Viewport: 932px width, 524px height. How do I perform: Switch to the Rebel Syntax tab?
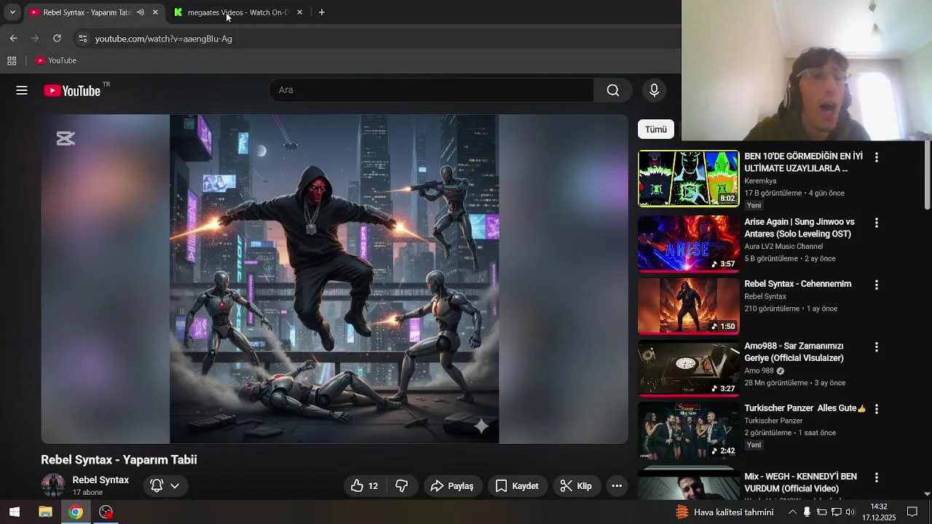click(86, 12)
